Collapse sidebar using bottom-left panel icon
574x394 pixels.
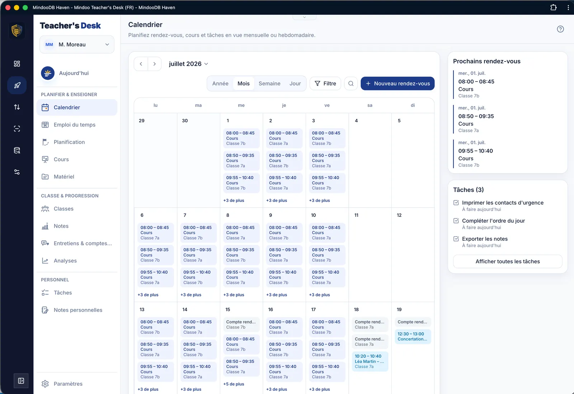(21, 381)
